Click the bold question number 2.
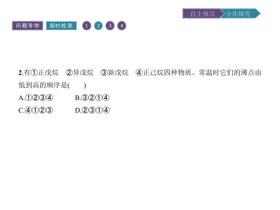Image resolution: width=280 pixels, height=210 pixels. click(x=21, y=73)
